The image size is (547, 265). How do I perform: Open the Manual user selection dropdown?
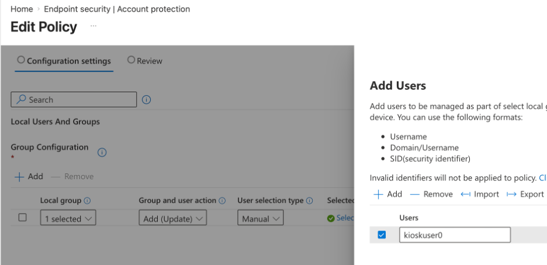[260, 219]
